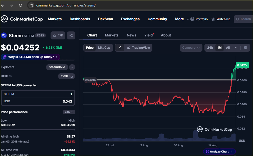
Task: Open DexScan in top navigation
Action: 106,19
